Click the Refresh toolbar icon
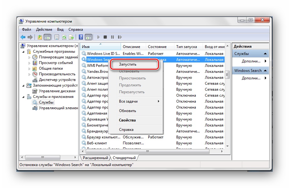This screenshot has height=188, width=289. pos(64,37)
